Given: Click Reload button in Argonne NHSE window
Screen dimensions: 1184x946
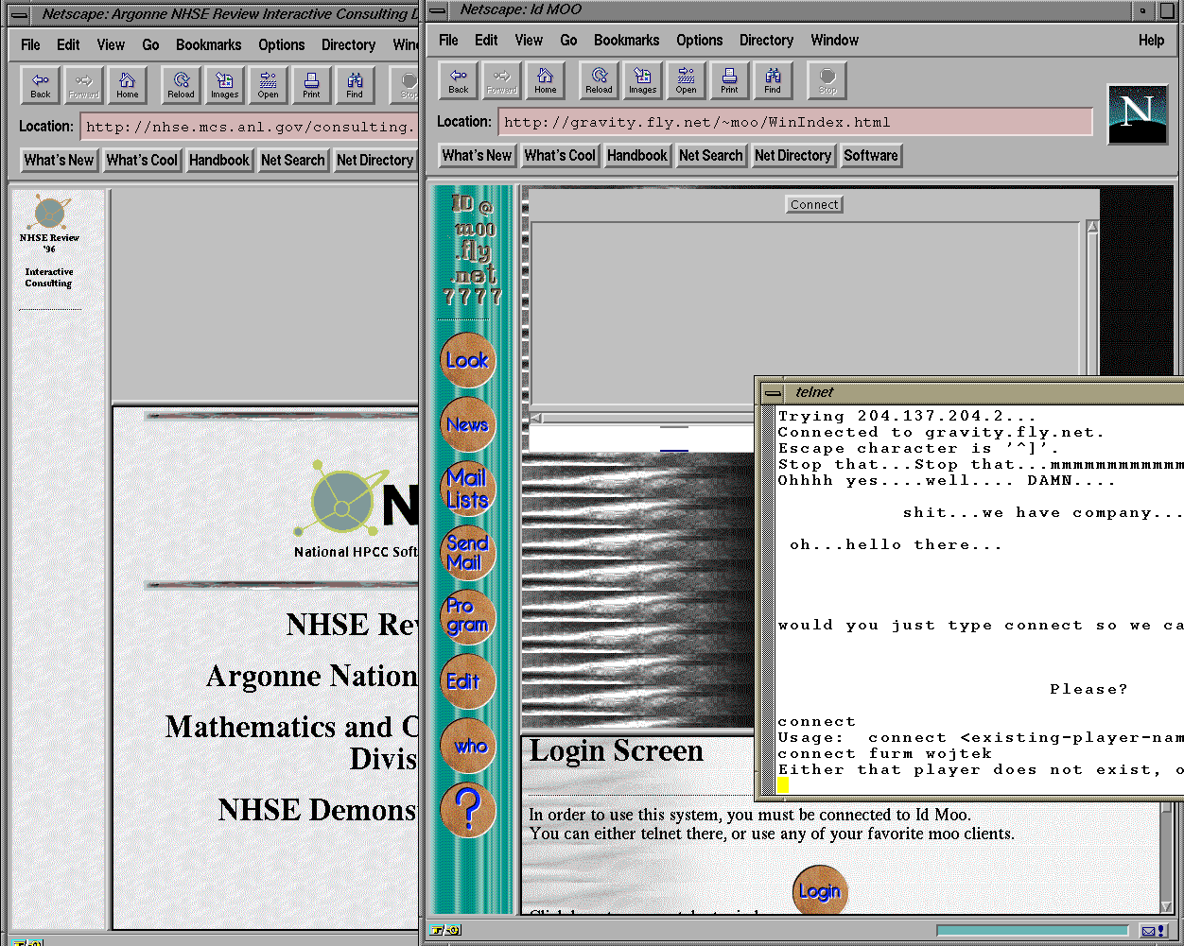Looking at the screenshot, I should coord(181,85).
